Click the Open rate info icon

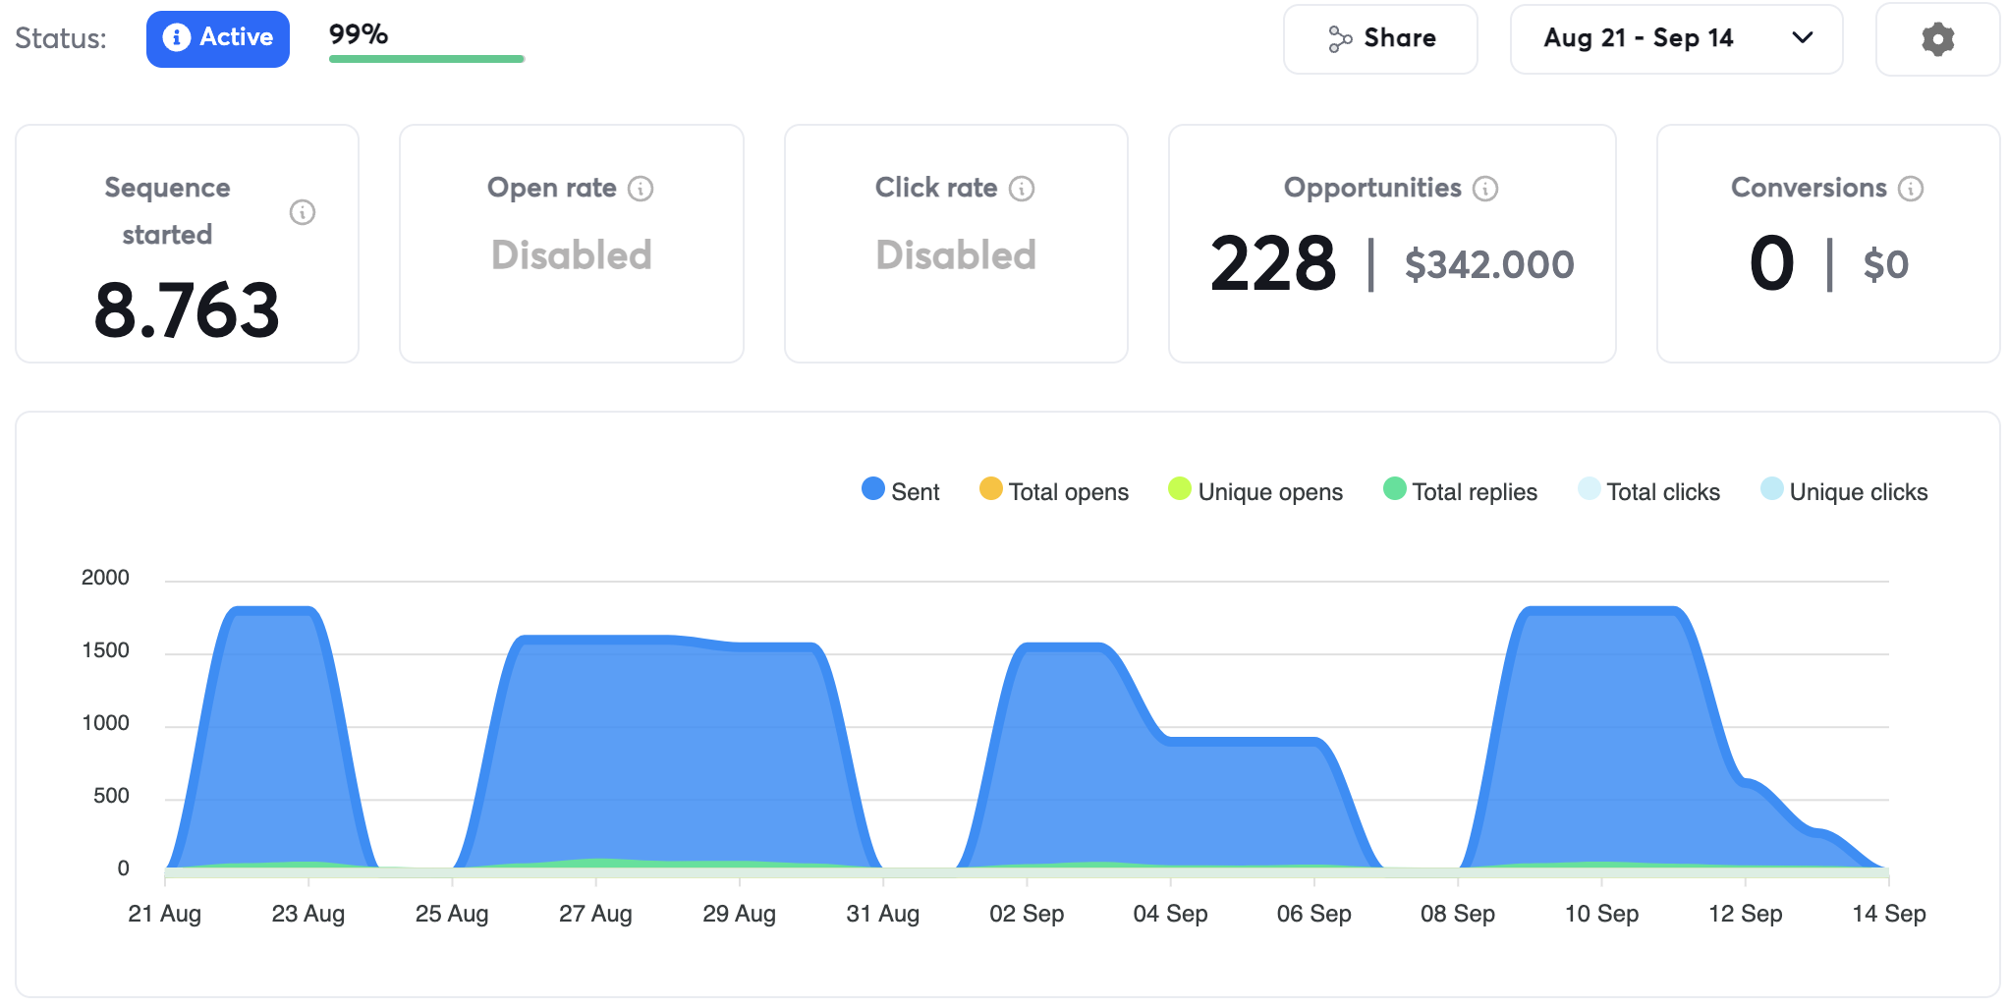tap(641, 189)
